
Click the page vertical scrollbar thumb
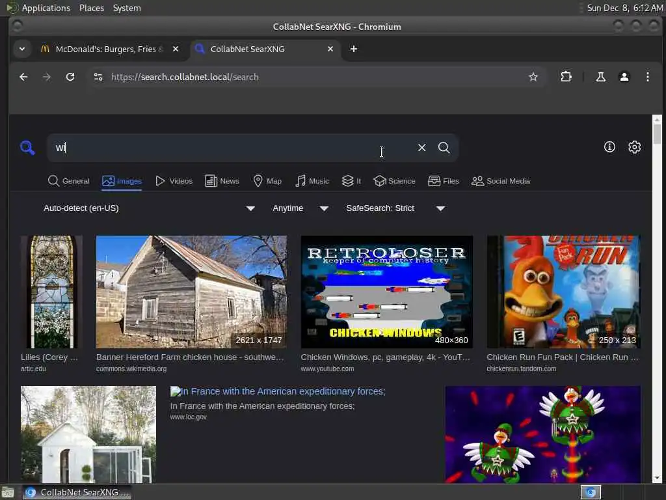pos(657,134)
